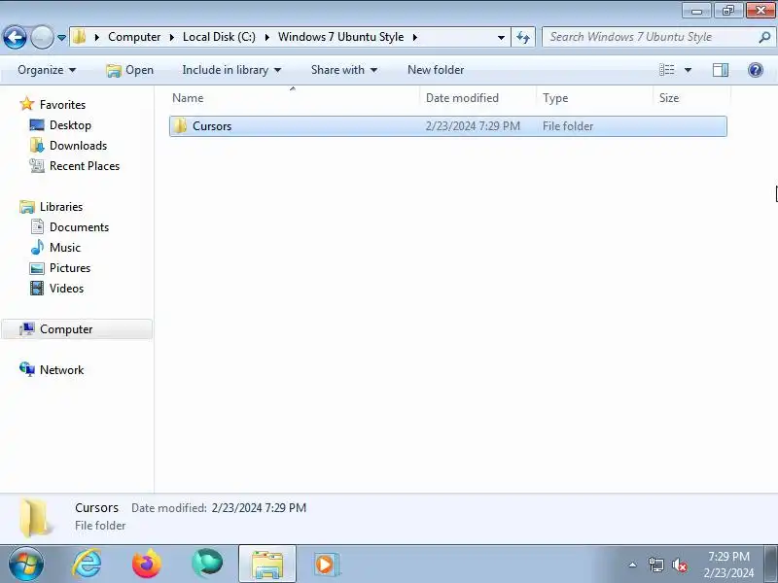Refresh the folder view
The height and width of the screenshot is (583, 778).
(x=523, y=37)
